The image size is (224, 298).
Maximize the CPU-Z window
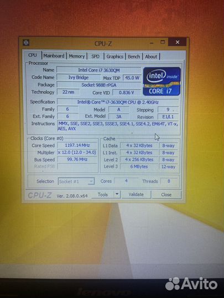point(163,42)
